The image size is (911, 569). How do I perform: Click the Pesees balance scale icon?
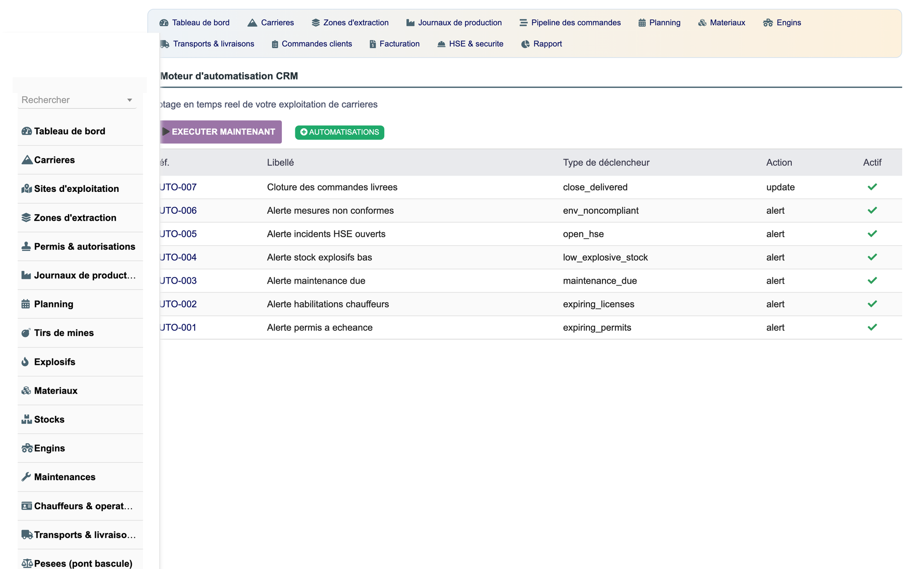[27, 563]
